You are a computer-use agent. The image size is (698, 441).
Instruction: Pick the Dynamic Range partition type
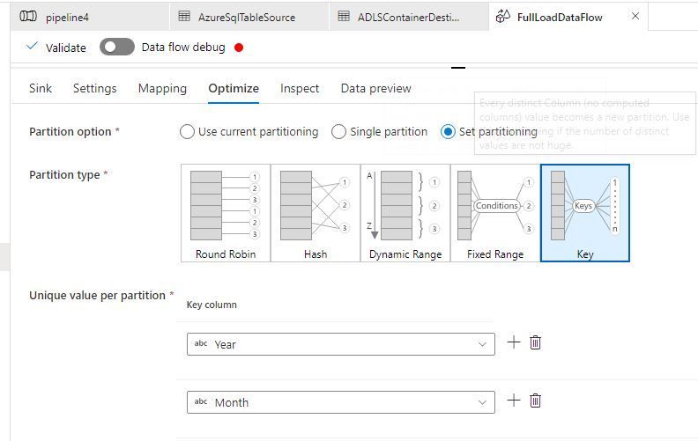405,213
